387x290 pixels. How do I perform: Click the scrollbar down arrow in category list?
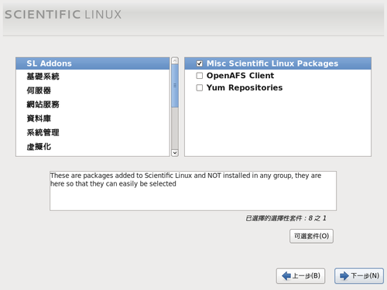175,153
